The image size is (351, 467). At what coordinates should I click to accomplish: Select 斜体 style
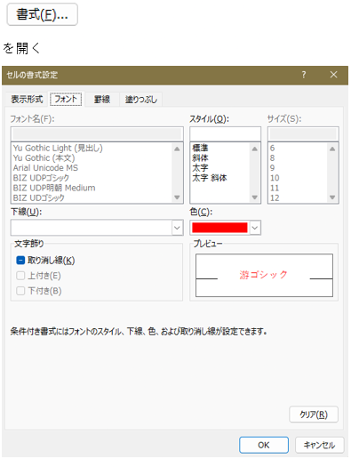[x=200, y=157]
